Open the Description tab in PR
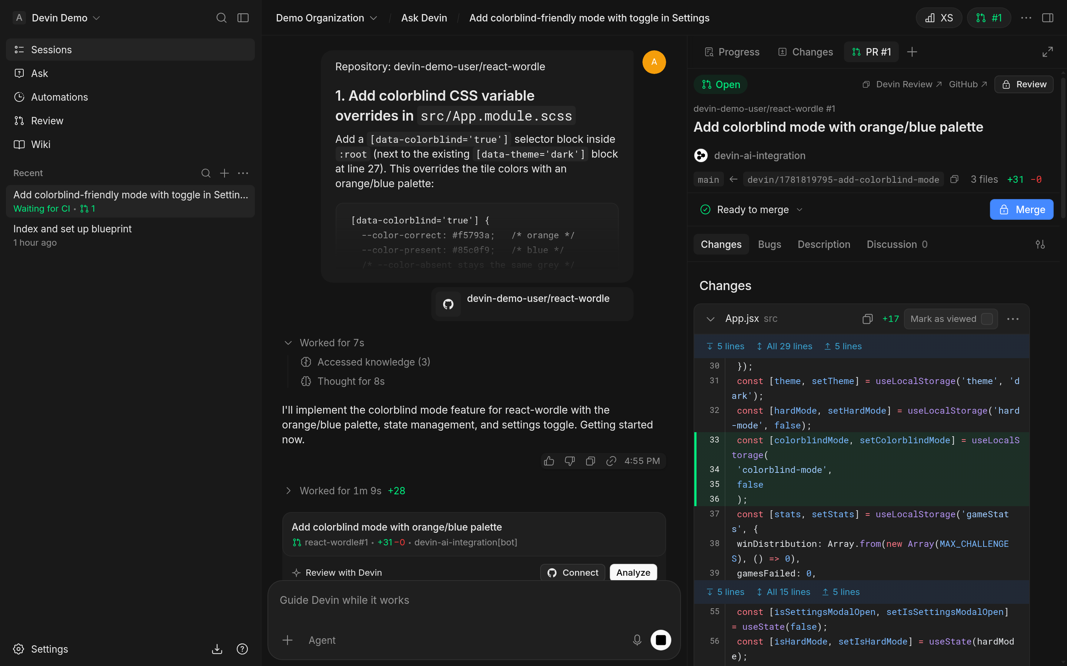 (x=824, y=245)
